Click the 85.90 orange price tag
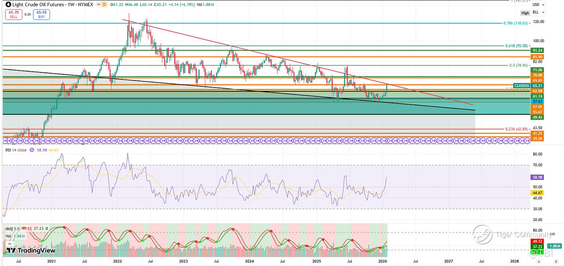Viewport: 564px width, 266px height. (x=537, y=57)
